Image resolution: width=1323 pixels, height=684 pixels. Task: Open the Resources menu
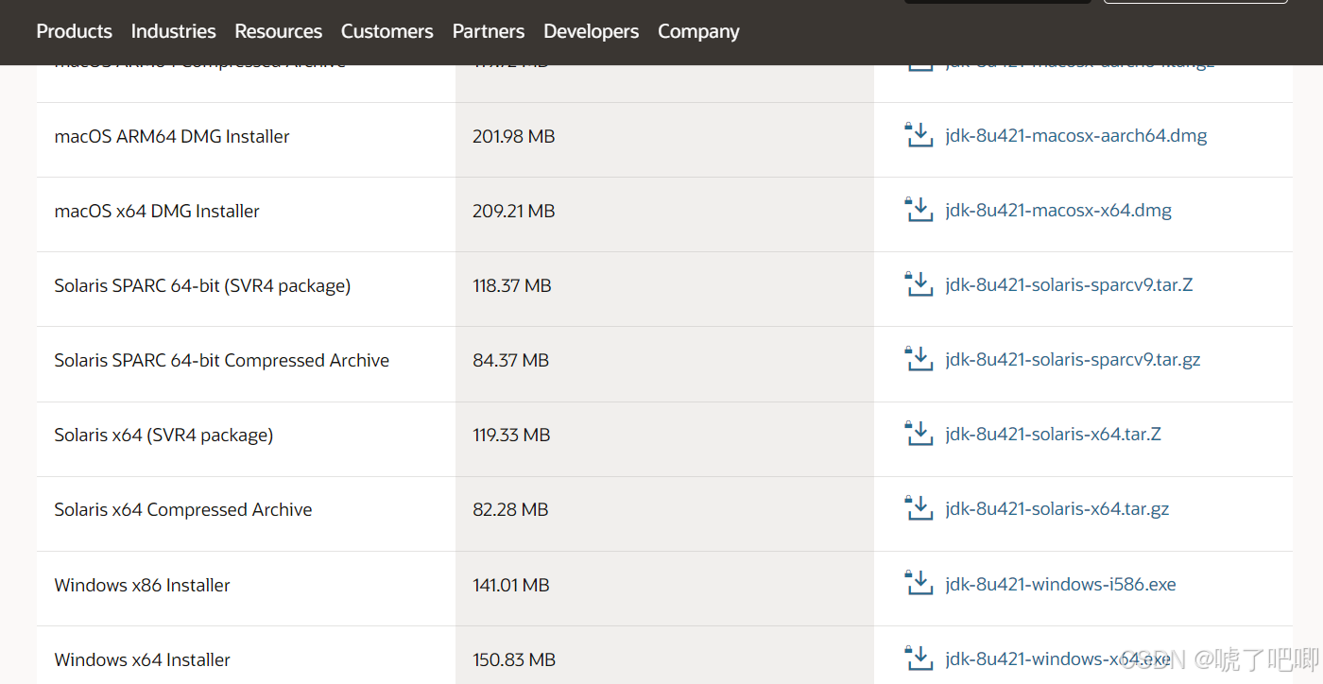278,31
